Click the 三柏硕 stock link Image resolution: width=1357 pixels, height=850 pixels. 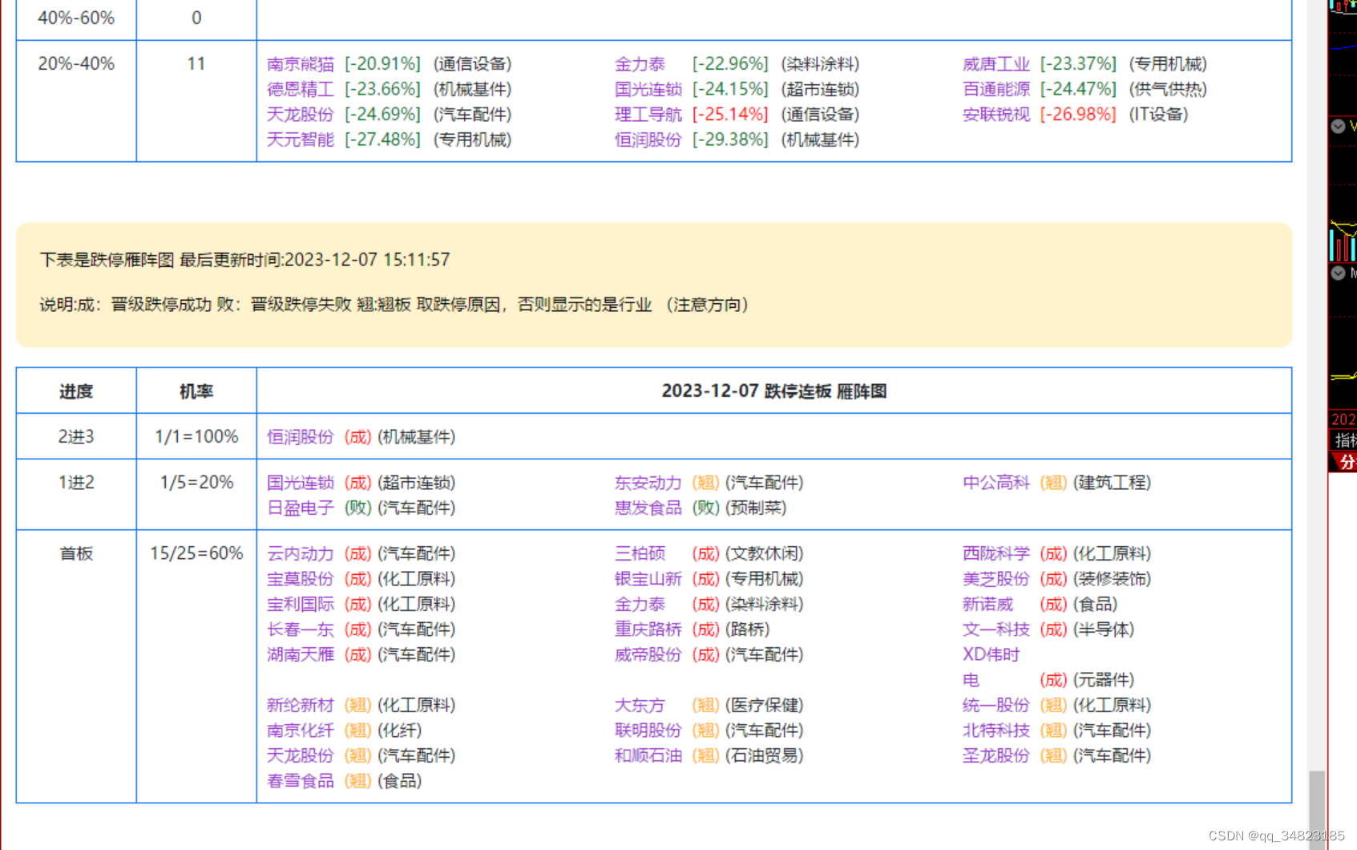[x=640, y=554]
